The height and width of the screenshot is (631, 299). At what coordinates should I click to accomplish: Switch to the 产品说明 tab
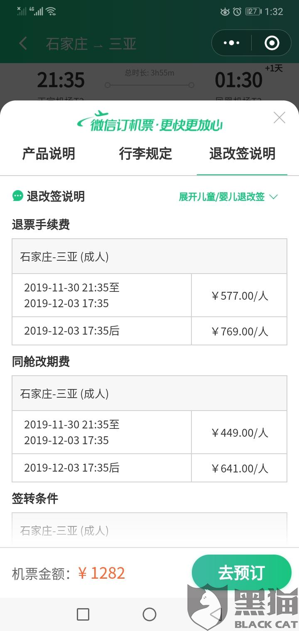click(49, 154)
